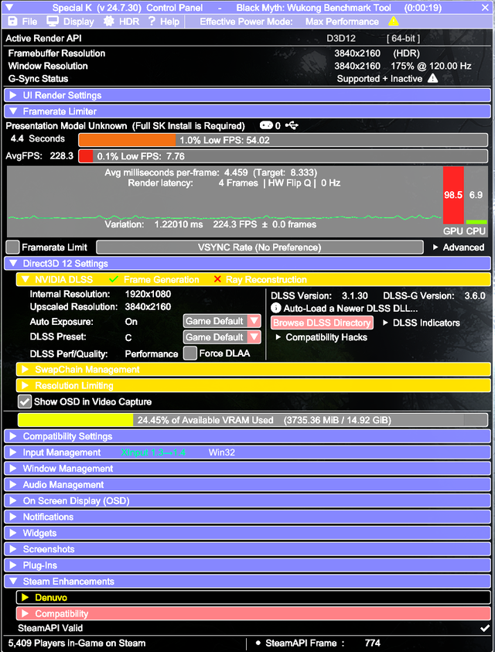Viewport: 495px width, 652px height.
Task: Expand Input Management section
Action: pyautogui.click(x=247, y=452)
